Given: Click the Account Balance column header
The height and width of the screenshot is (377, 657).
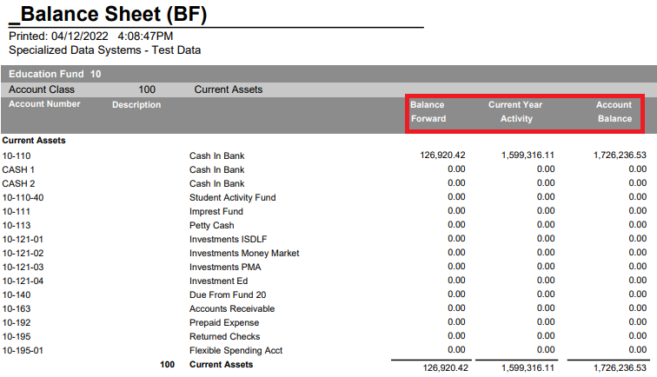Looking at the screenshot, I should (614, 112).
